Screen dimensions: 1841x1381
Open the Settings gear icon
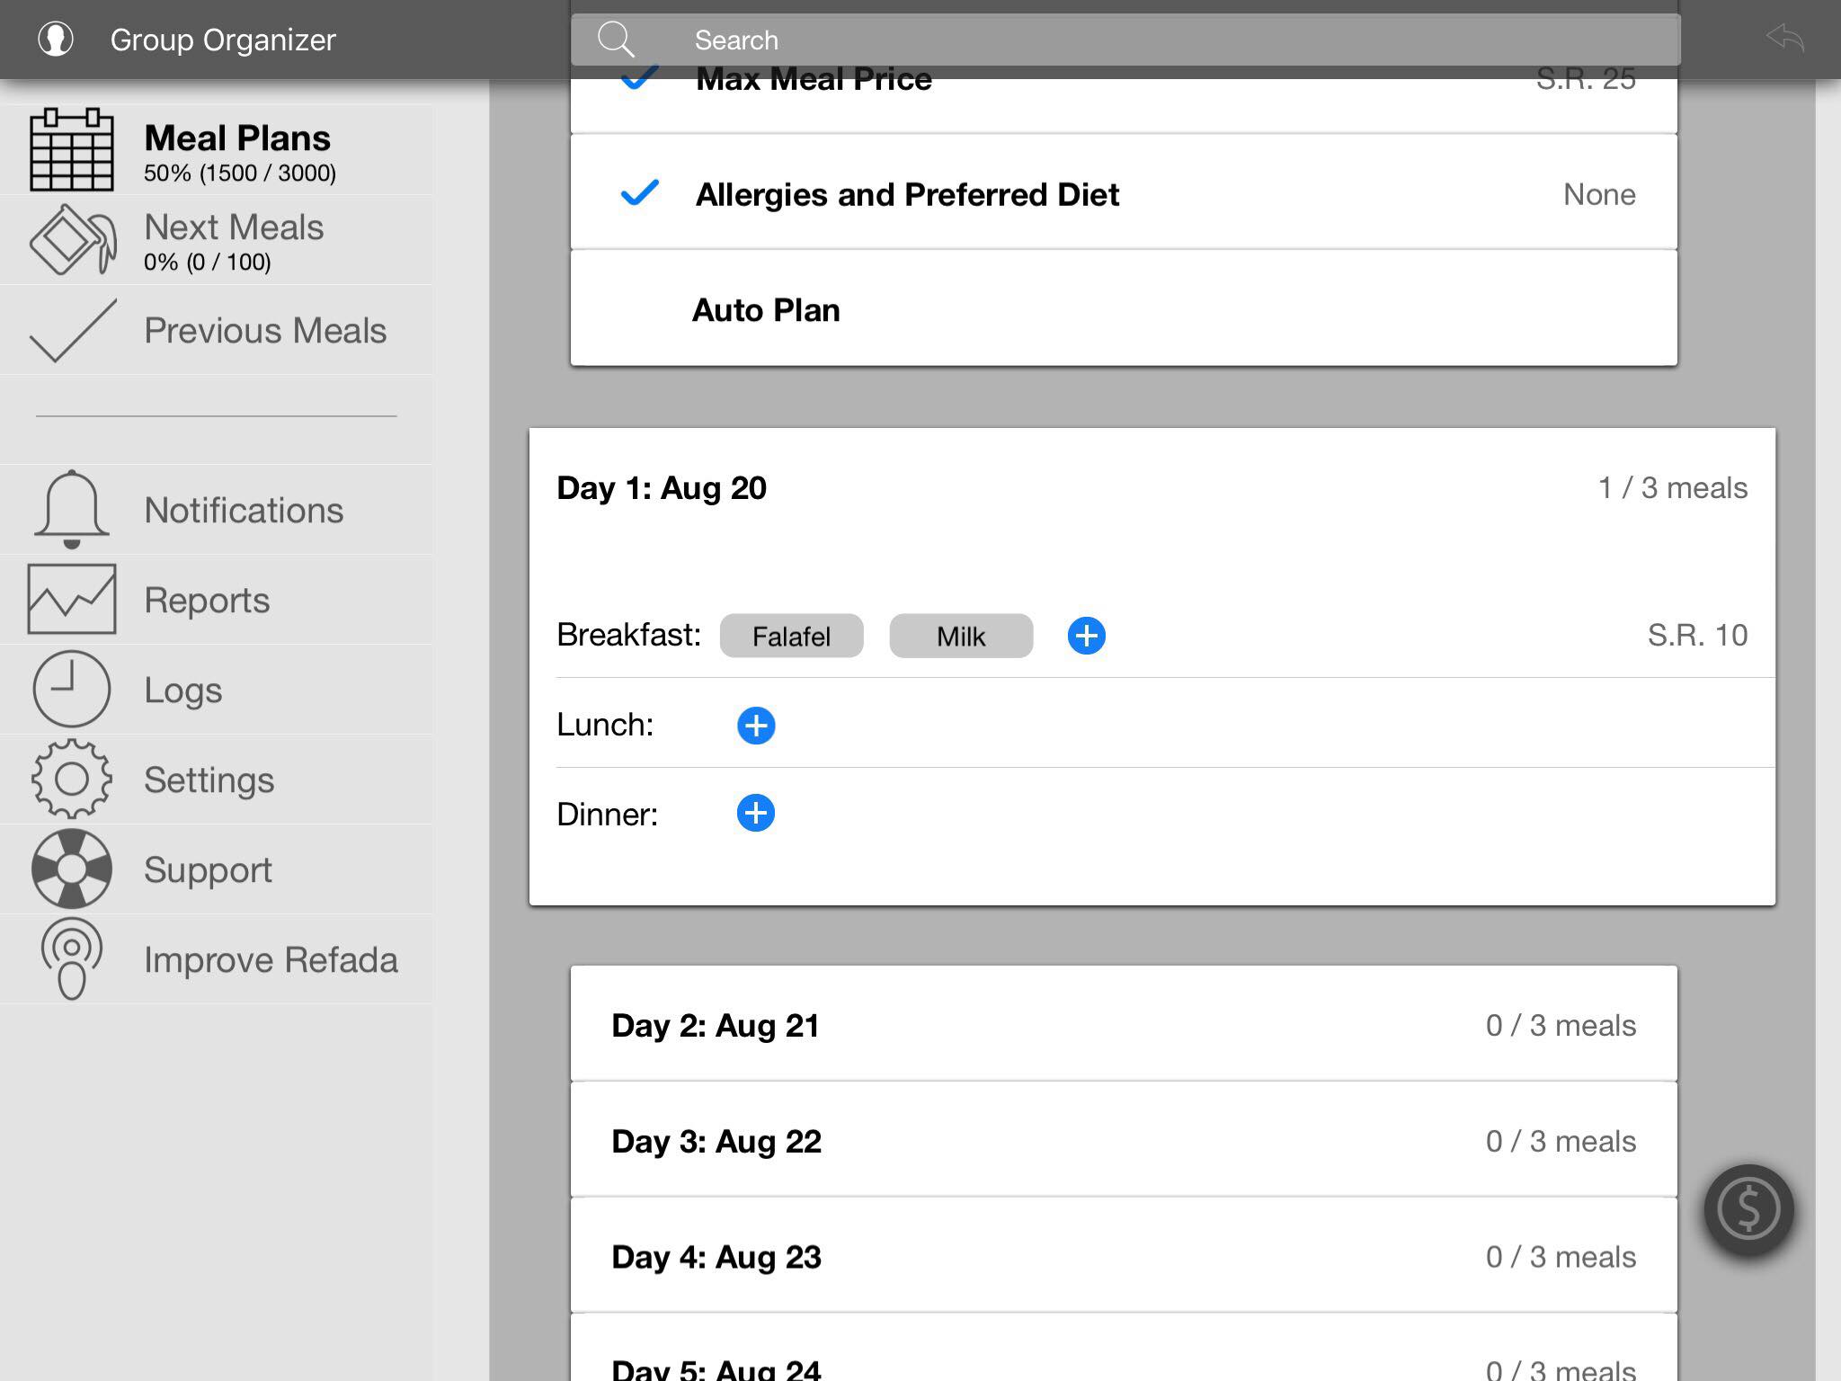72,779
